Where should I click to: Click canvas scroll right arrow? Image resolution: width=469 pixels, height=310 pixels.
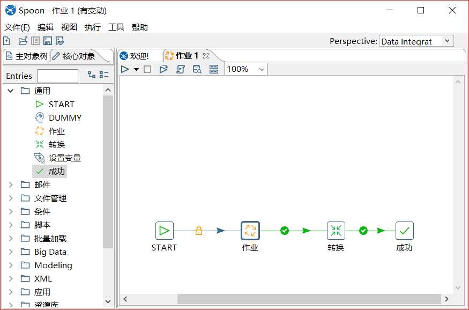pyautogui.click(x=446, y=299)
